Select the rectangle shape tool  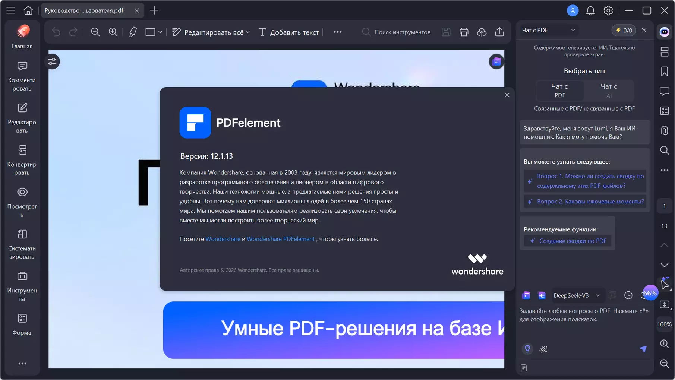[x=150, y=32]
